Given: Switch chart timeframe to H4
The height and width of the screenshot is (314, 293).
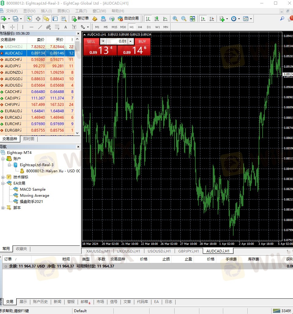Looking at the screenshot, I should point(140,27).
